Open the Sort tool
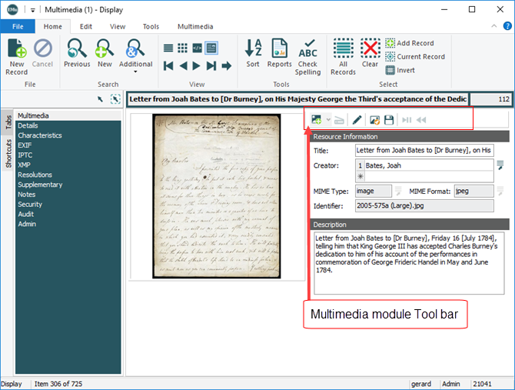The height and width of the screenshot is (390, 515). [253, 54]
